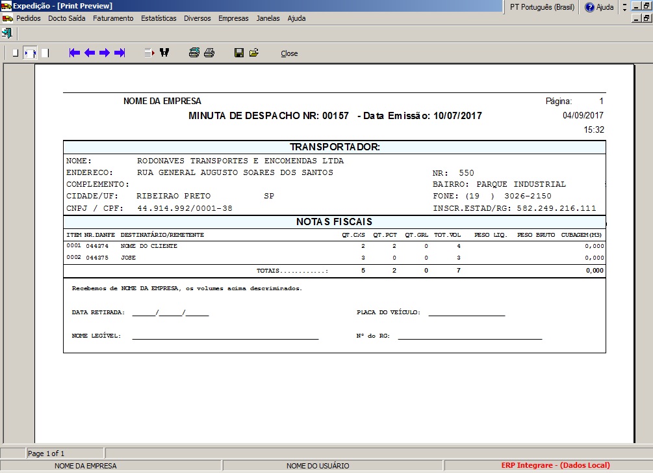Screen dimensions: 653x473
Task: Go to the next page arrow
Action: pos(105,53)
